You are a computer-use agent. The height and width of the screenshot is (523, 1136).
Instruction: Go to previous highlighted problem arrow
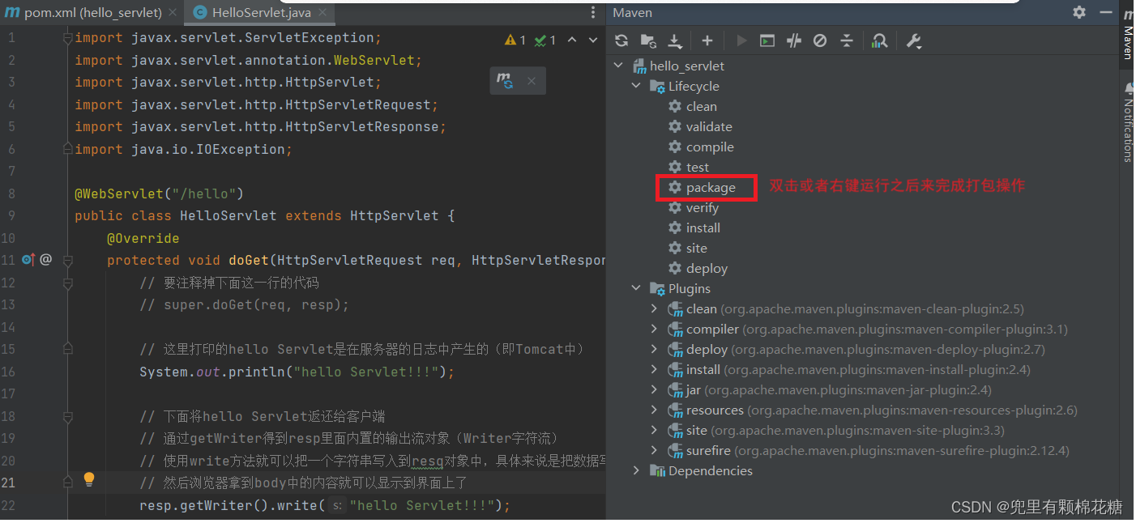coord(572,40)
